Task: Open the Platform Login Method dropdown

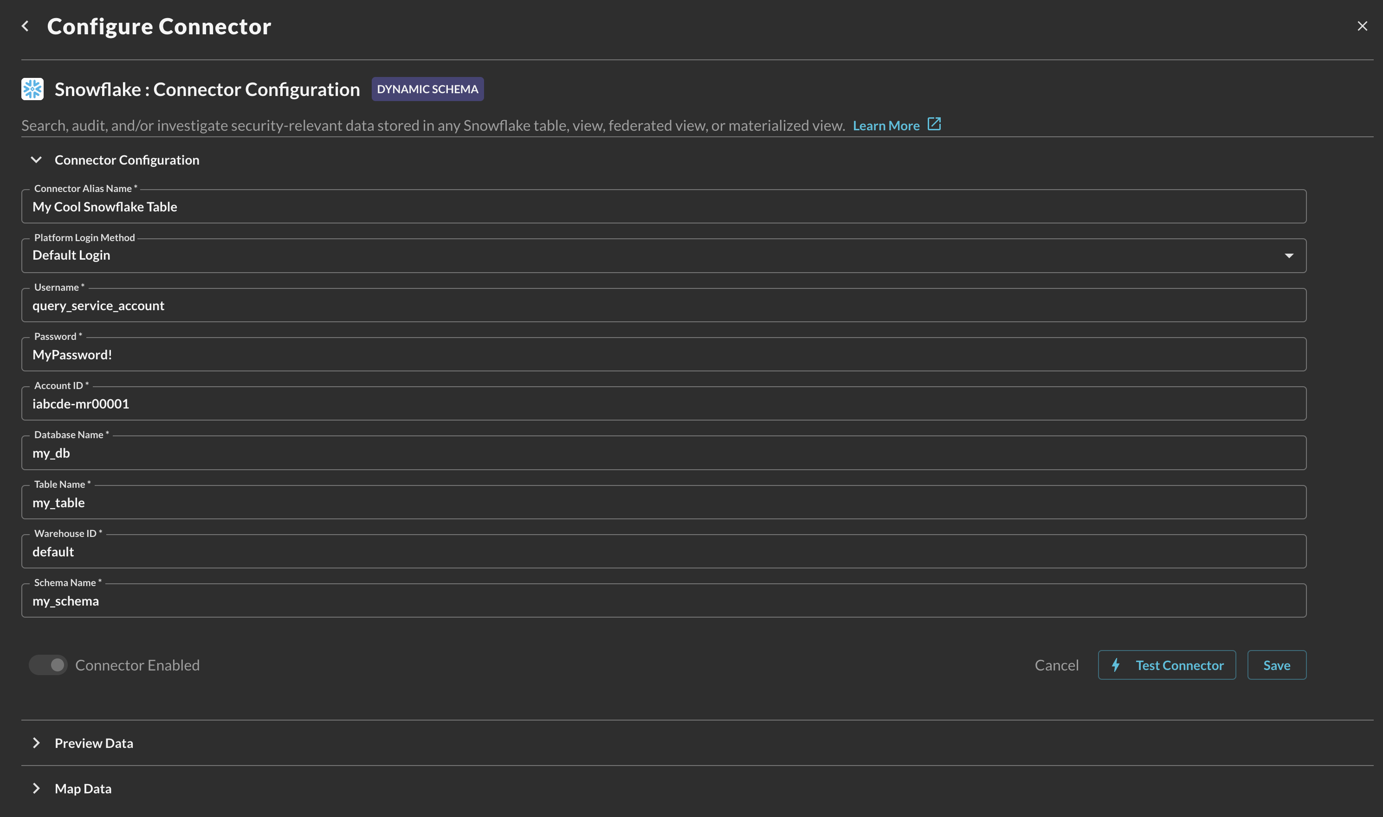Action: tap(663, 255)
